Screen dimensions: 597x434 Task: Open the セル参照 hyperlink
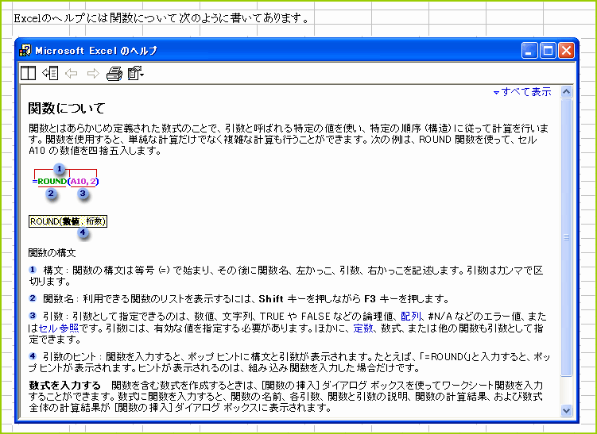click(59, 328)
